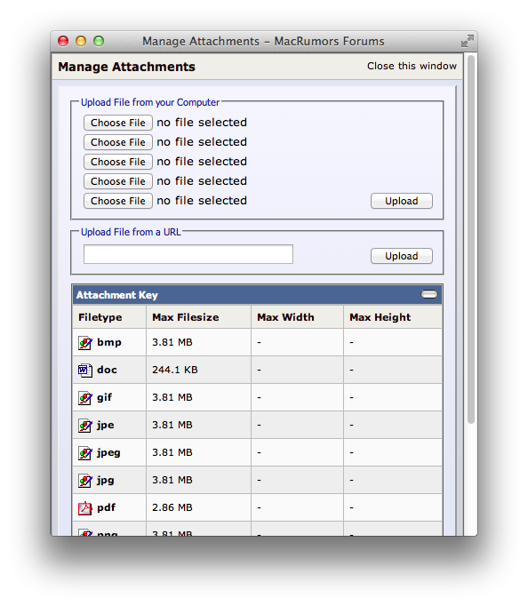Click the Attachment Key header title
The image size is (528, 606).
[x=116, y=295]
